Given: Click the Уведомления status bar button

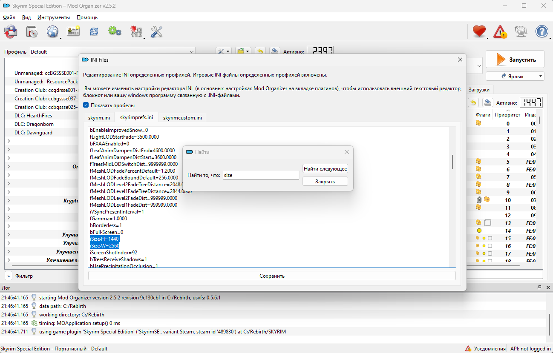Looking at the screenshot, I should pos(485,349).
